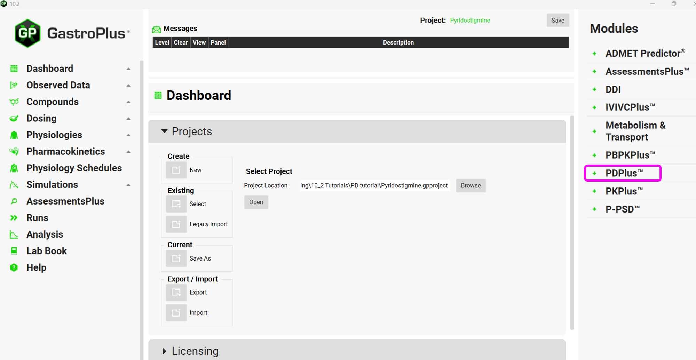
Task: Click the Save As icon under Current
Action: coord(176,258)
